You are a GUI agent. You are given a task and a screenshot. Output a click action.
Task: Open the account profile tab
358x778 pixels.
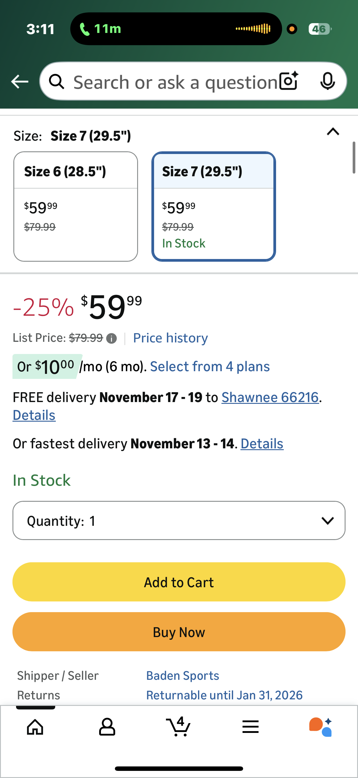point(107,727)
